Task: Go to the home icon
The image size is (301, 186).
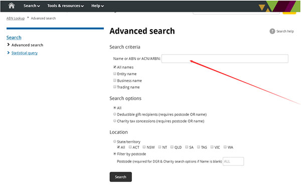Action: (12, 6)
